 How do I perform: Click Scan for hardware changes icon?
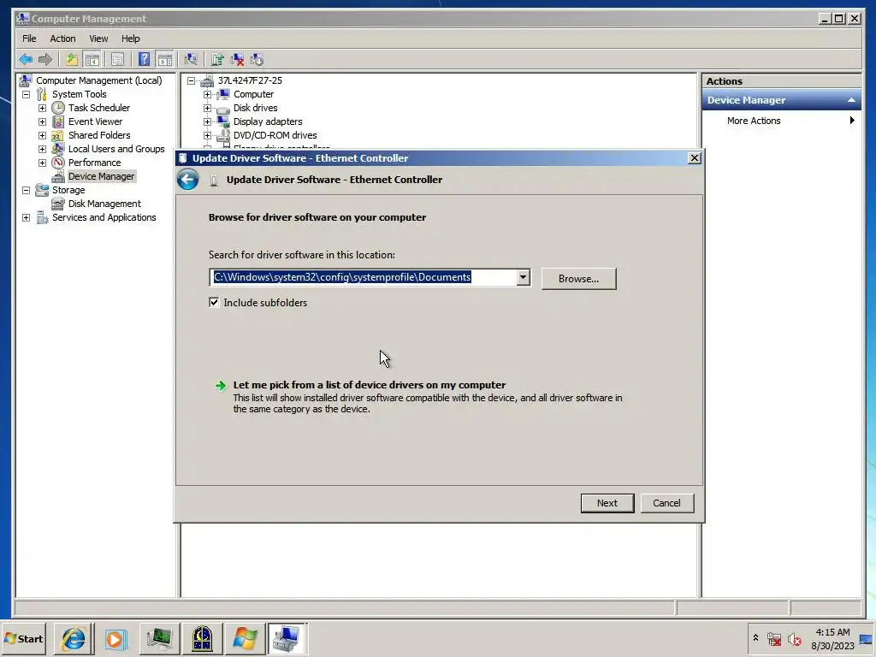point(191,59)
